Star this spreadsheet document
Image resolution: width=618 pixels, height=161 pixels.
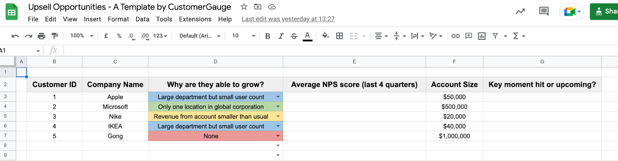(244, 7)
